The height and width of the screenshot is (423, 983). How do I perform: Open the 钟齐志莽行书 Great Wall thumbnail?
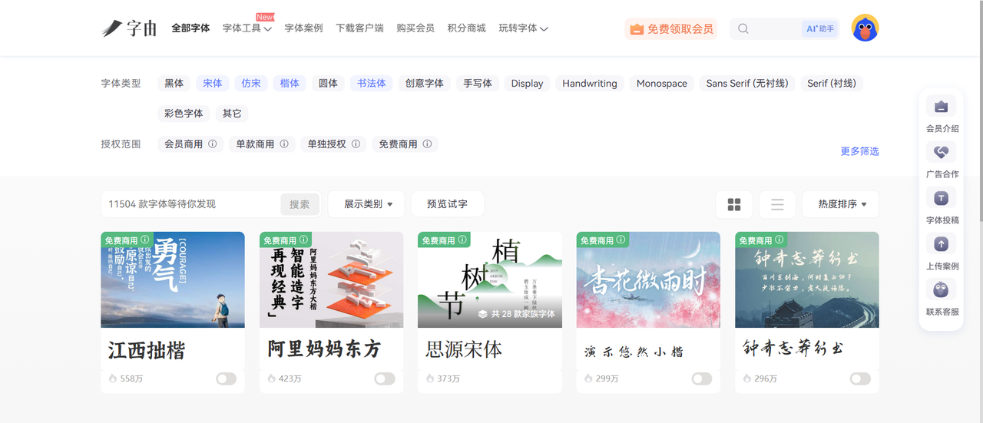(807, 279)
